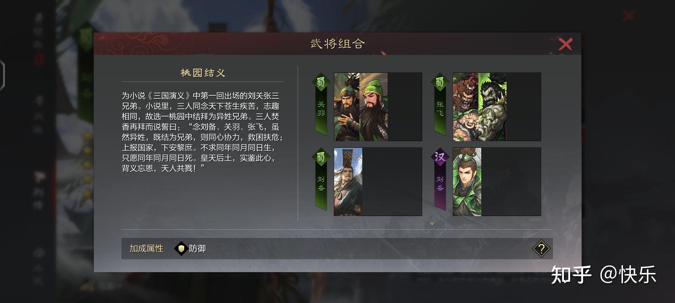Click the empty slot beside 汉 刘备 portrait
This screenshot has height=303, width=675.
pos(511,182)
